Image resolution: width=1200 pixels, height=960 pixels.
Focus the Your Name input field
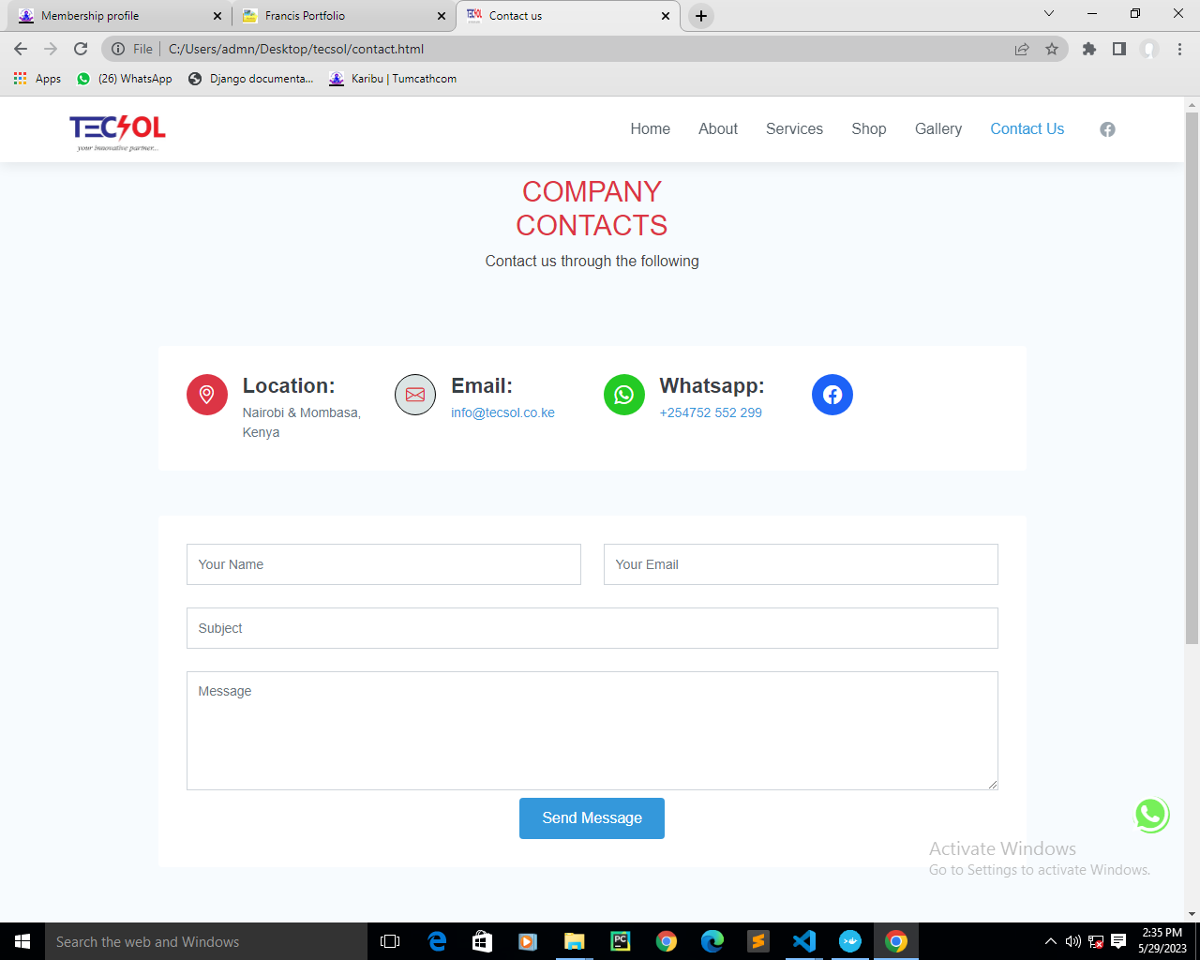click(383, 564)
